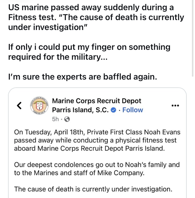Click 'aboard Marine Corps Recruit Depot Parris Island' line
Screen dimensions: 195x198
(89, 148)
